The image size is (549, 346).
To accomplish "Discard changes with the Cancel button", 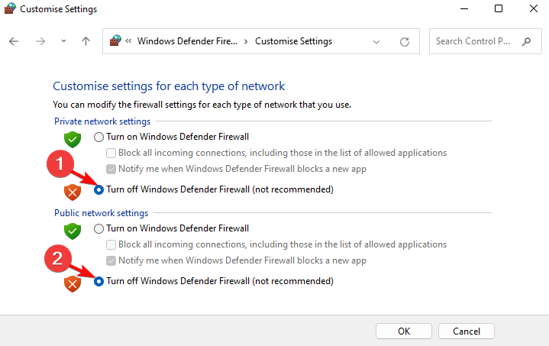I will (x=467, y=331).
